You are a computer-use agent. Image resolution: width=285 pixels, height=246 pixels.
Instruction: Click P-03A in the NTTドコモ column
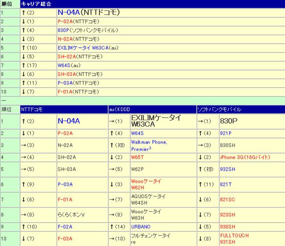65,184
